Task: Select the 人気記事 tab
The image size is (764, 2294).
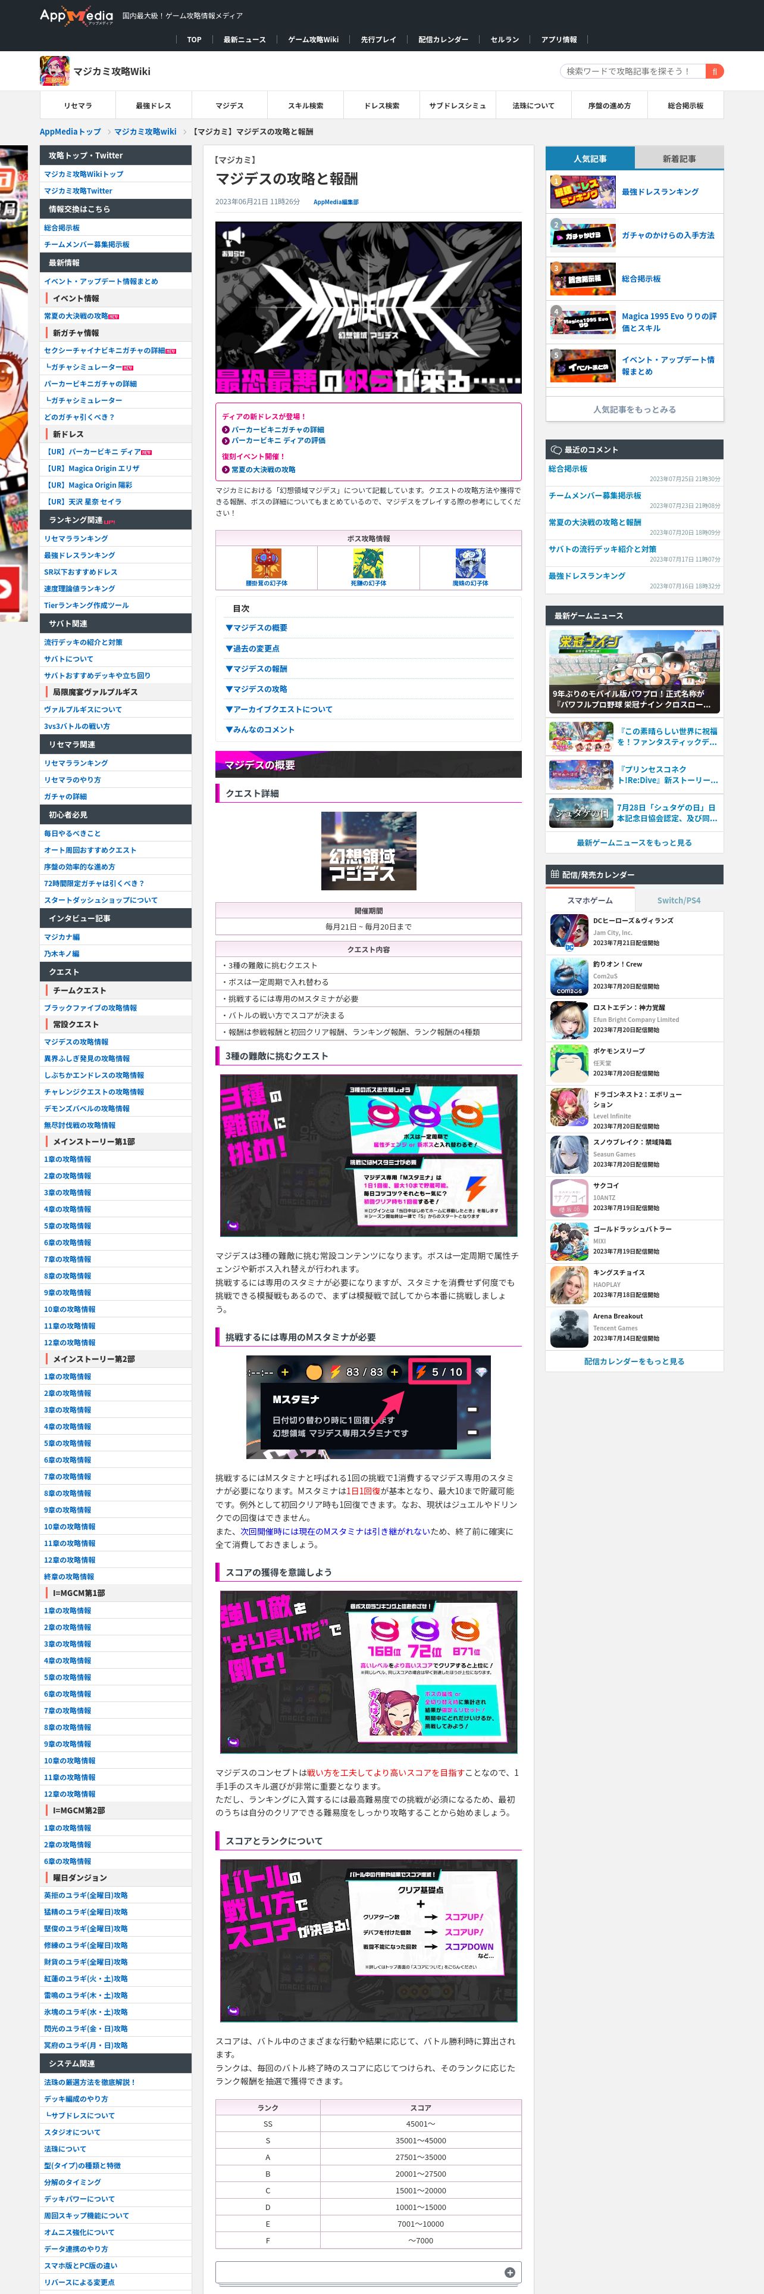Action: (x=590, y=158)
